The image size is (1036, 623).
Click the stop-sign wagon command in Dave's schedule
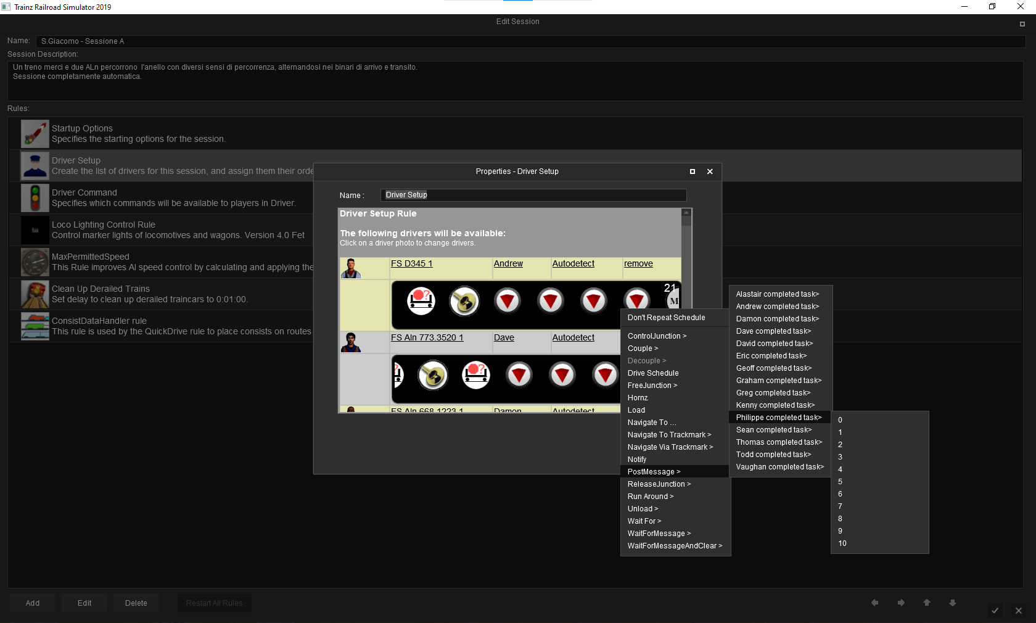pyautogui.click(x=476, y=375)
